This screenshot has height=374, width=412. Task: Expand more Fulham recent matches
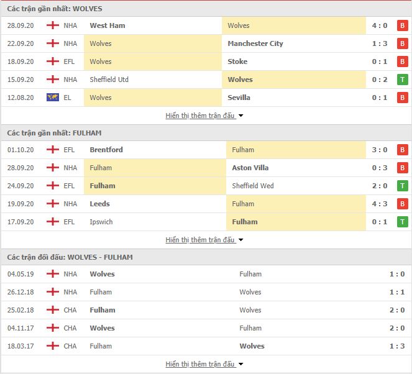click(204, 240)
